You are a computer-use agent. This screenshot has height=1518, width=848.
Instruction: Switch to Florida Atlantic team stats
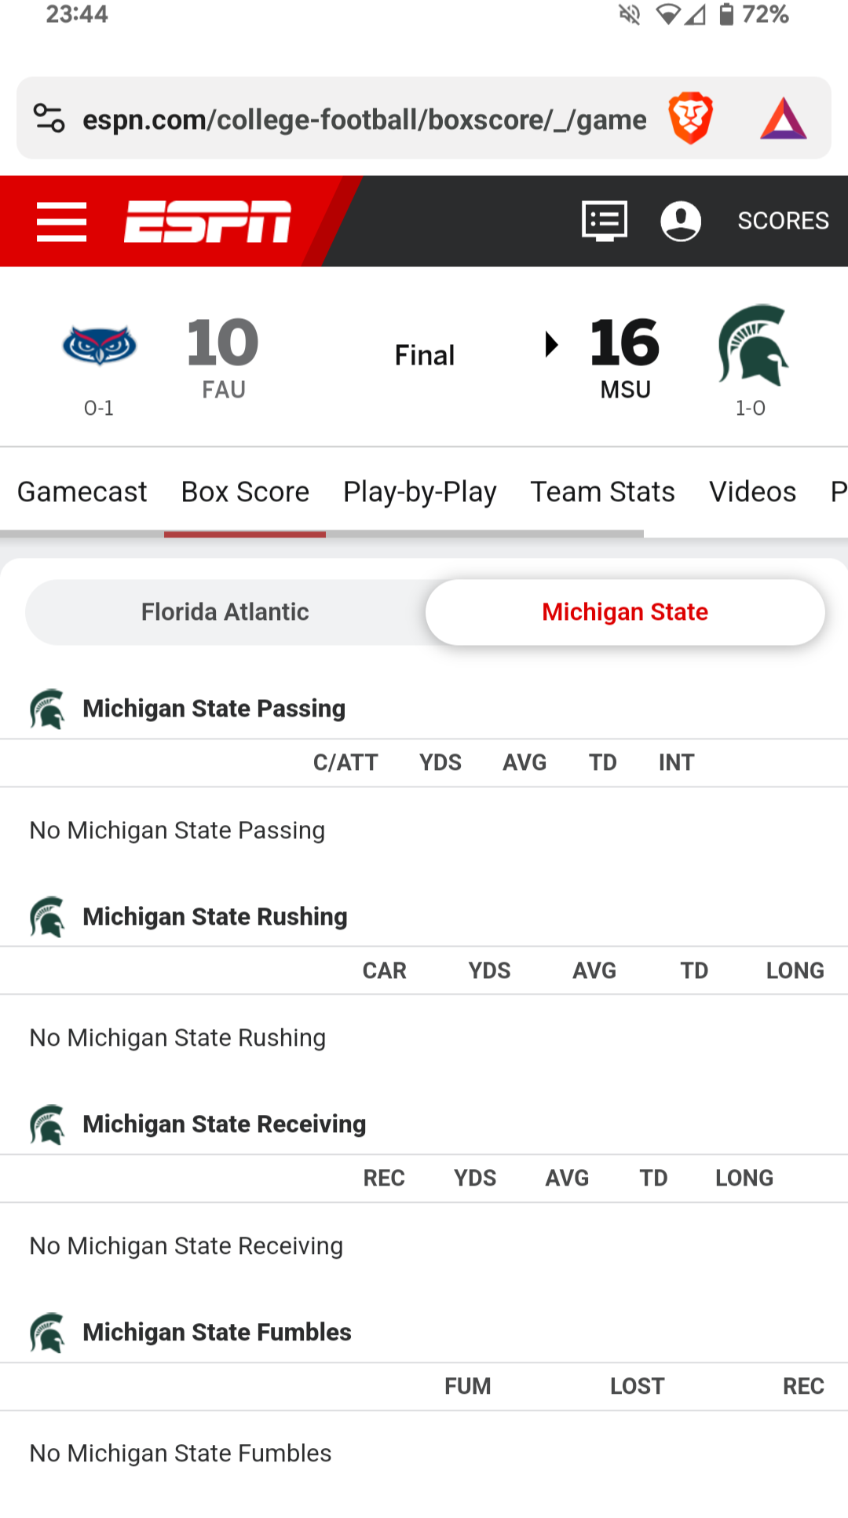225,612
